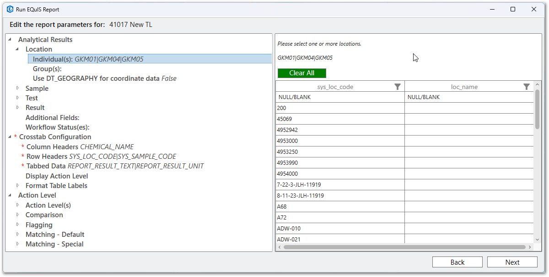This screenshot has width=549, height=277.
Task: Maximize the Run EQuIS Report window
Action: coord(513,9)
